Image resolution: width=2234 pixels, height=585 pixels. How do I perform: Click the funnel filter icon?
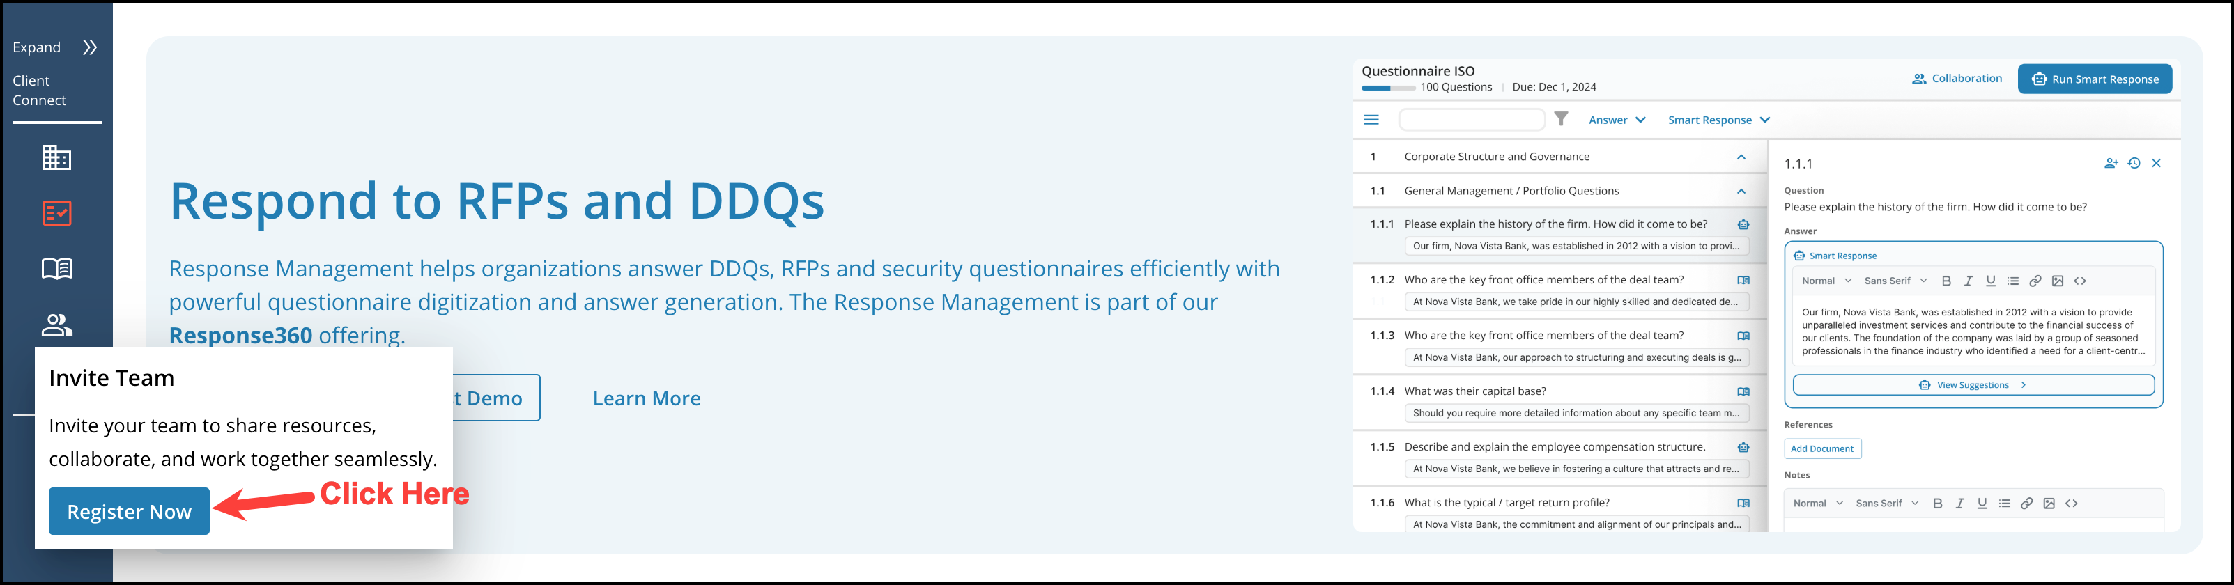click(x=1561, y=120)
